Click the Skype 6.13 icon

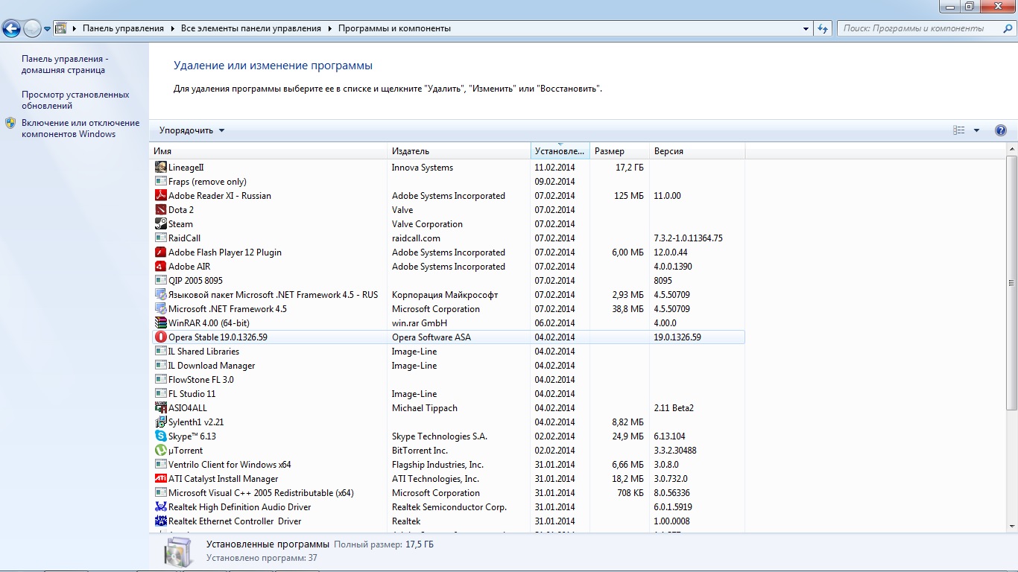(160, 436)
